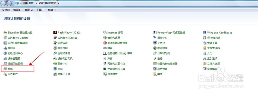Open recent pages dropdown beside navigation buttons

13,3
